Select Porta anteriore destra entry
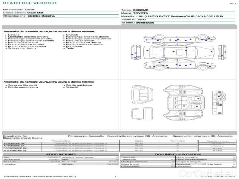The height and width of the screenshot is (179, 239). click(x=83, y=43)
